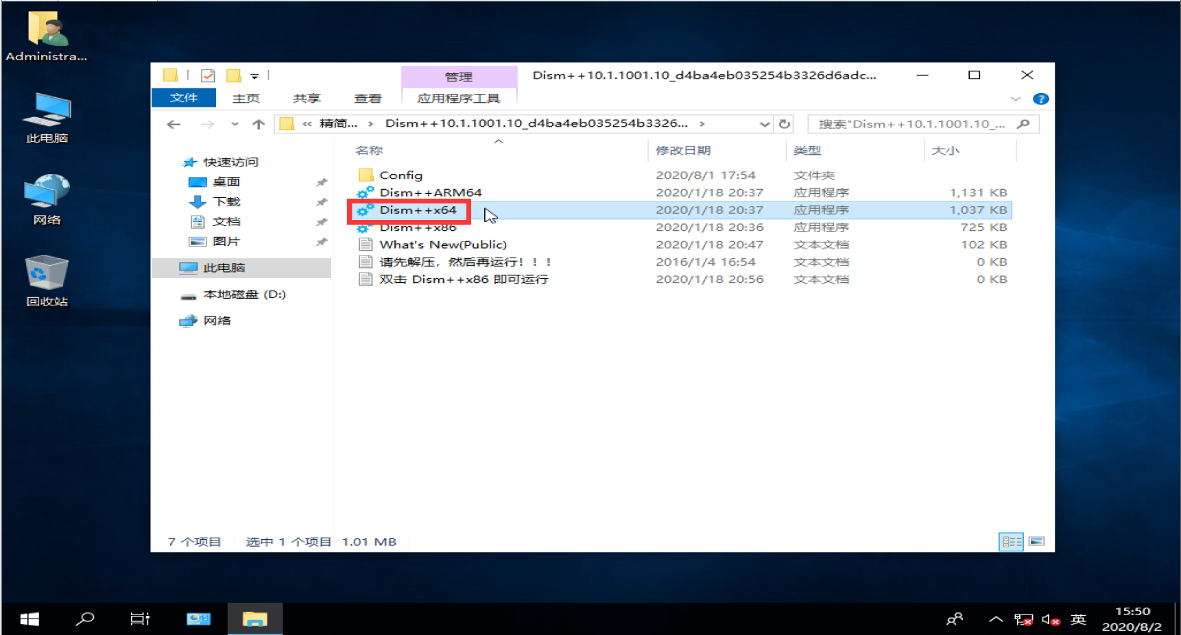Switch to the 主页 ribbon tab

246,98
